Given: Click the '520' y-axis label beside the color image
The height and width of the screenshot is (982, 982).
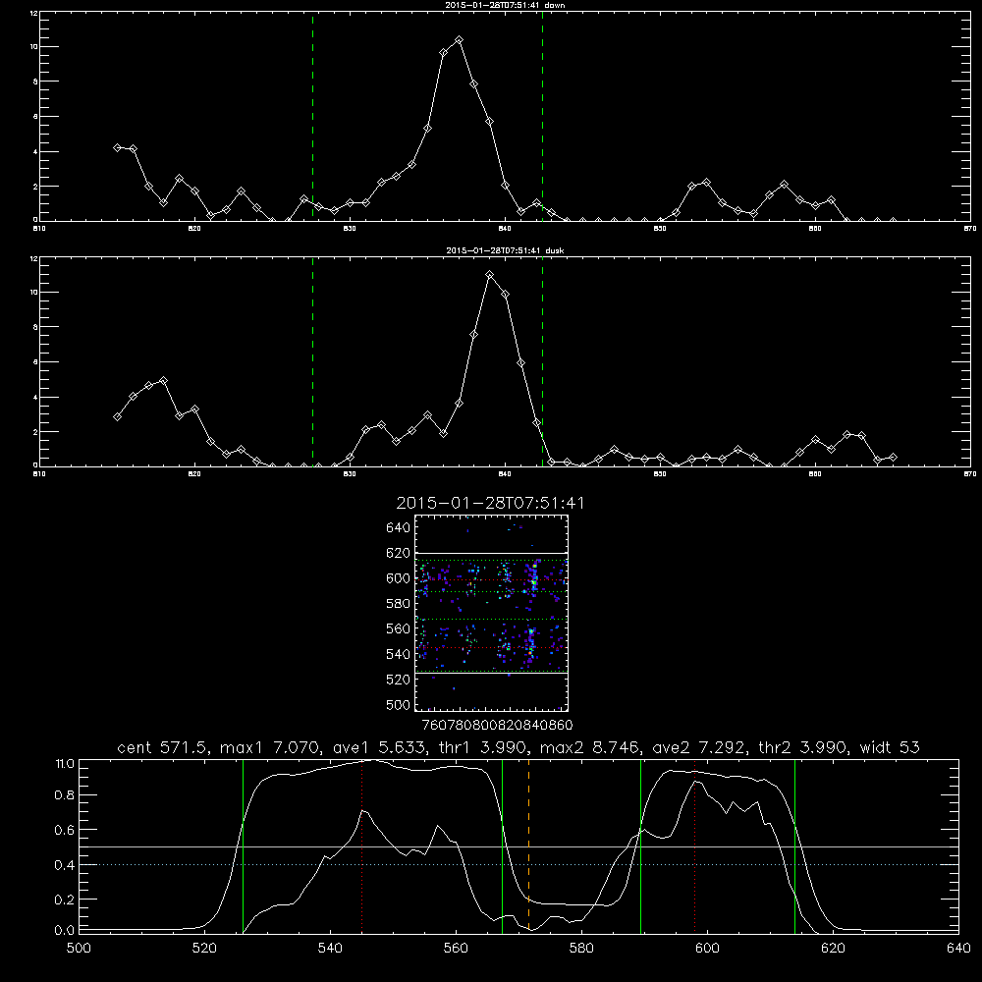Looking at the screenshot, I should click(399, 680).
